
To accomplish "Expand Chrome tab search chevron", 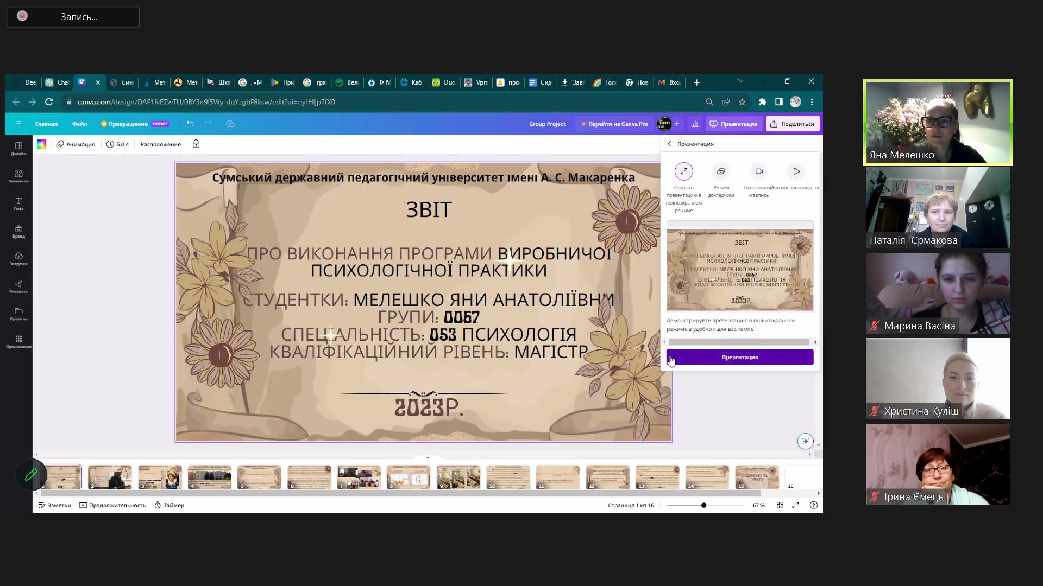I will (x=740, y=81).
